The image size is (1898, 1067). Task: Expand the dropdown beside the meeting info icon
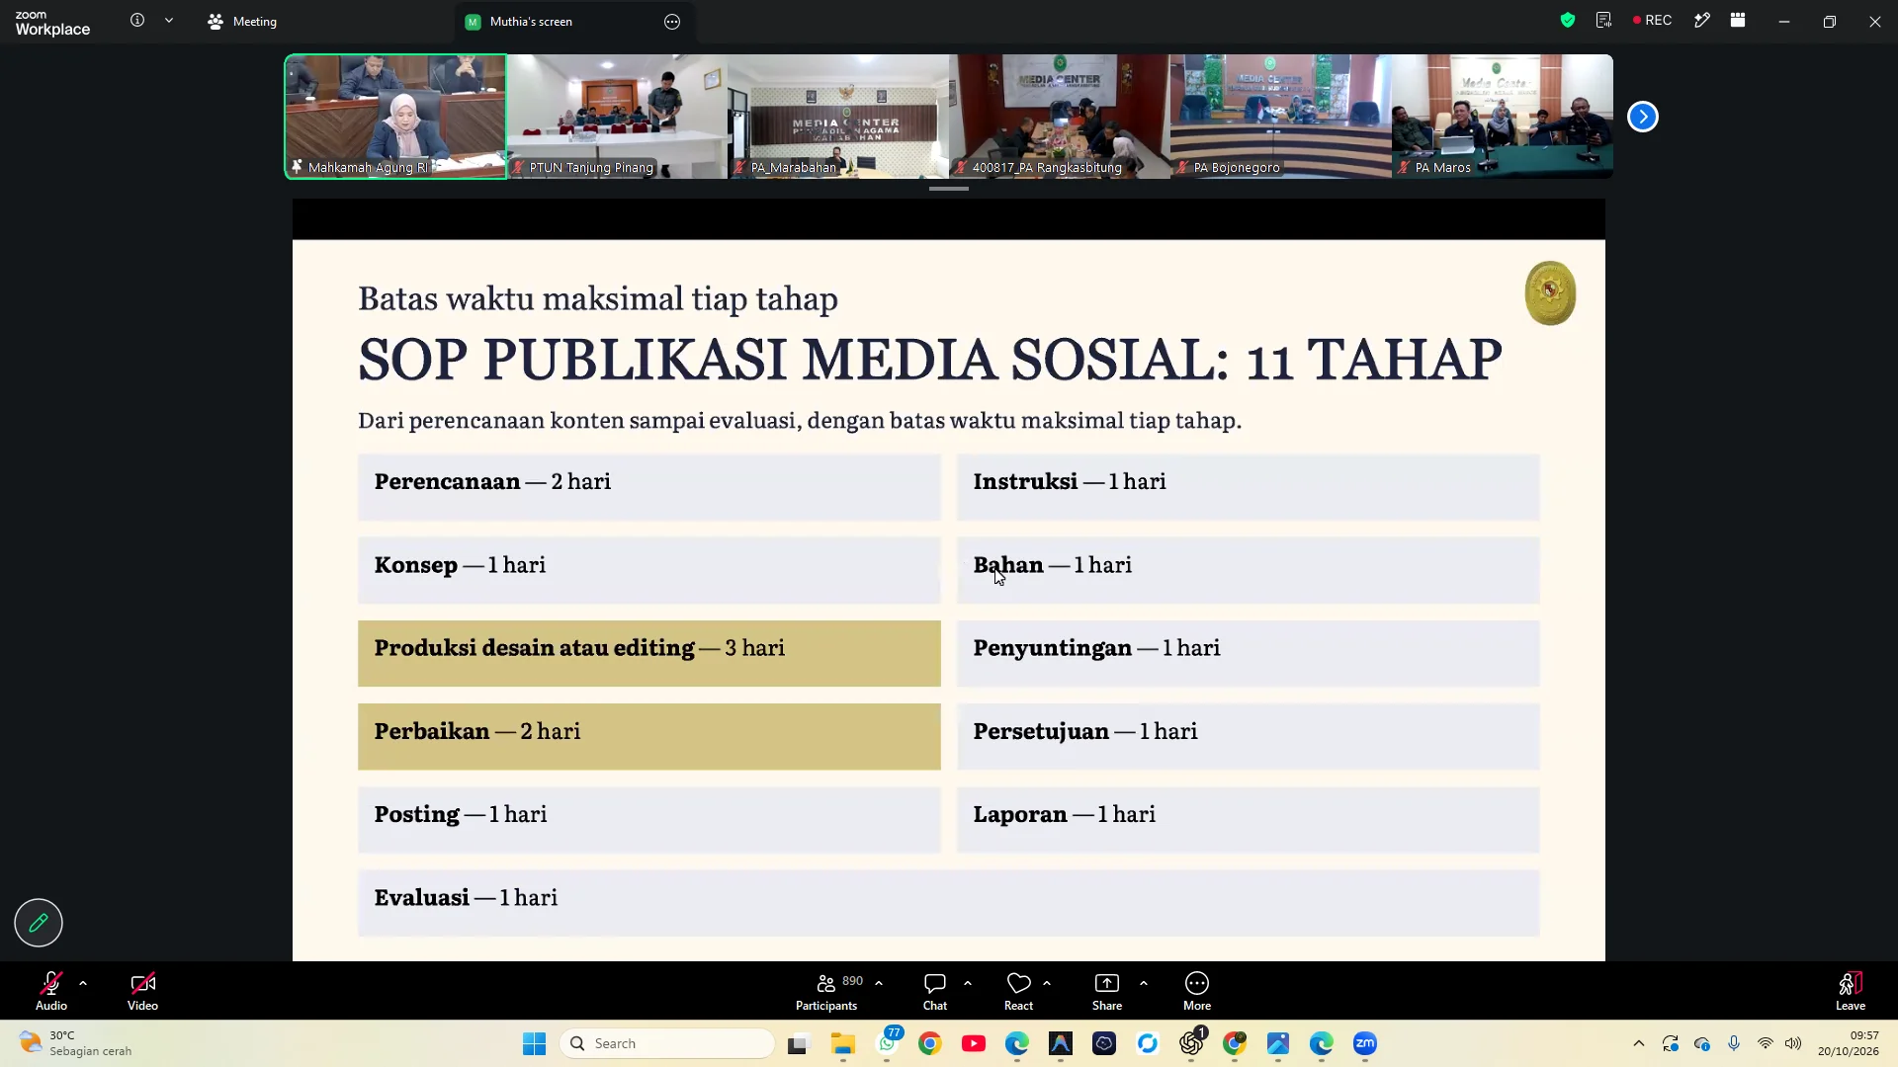tap(169, 20)
